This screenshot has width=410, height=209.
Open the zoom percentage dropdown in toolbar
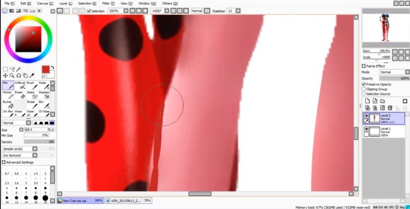pos(126,11)
